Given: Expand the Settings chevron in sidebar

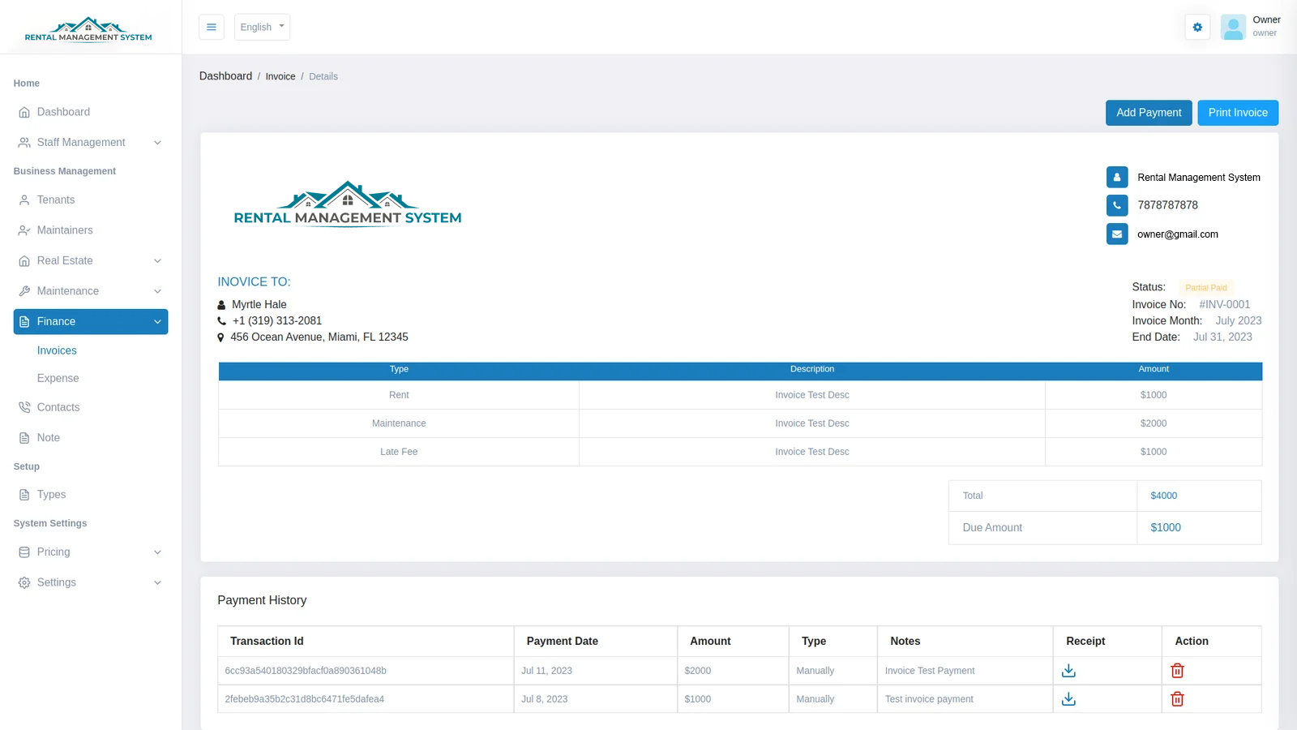Looking at the screenshot, I should pyautogui.click(x=157, y=582).
